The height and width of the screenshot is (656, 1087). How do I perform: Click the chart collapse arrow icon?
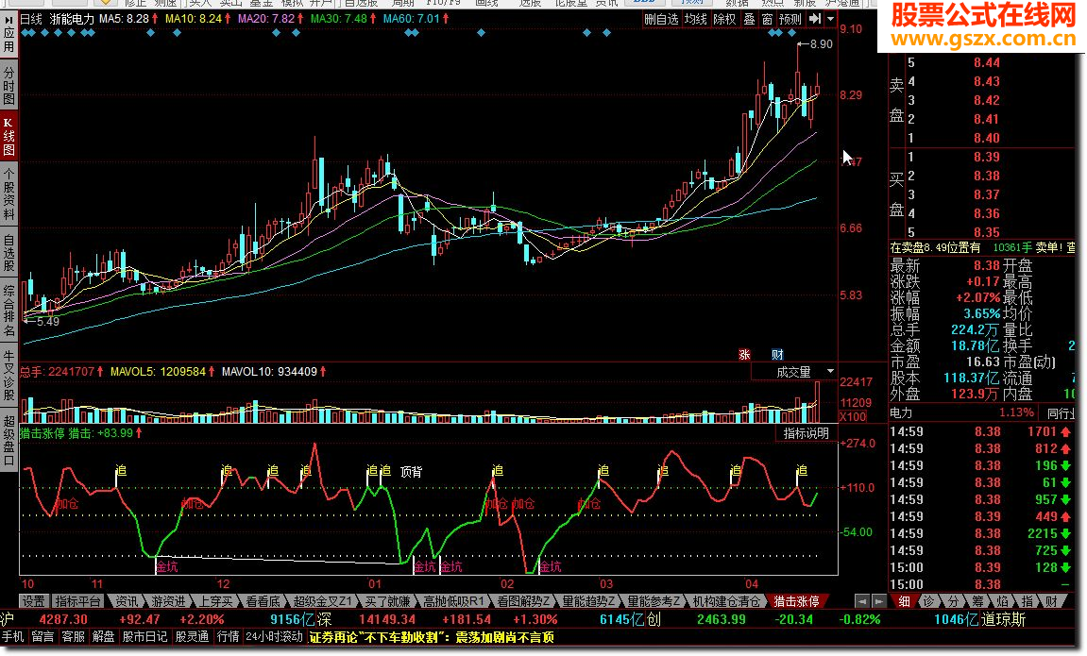(x=815, y=20)
